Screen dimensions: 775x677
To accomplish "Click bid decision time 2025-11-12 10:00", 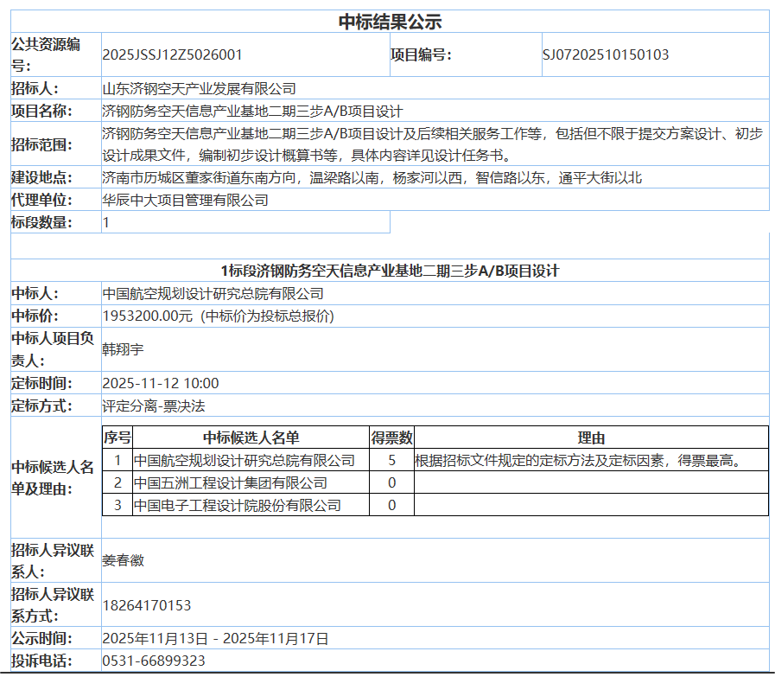I will pyautogui.click(x=161, y=383).
